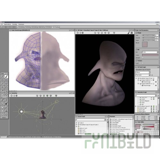Adjust the brush Size slider
The width and height of the screenshot is (160, 160).
tap(148, 35)
